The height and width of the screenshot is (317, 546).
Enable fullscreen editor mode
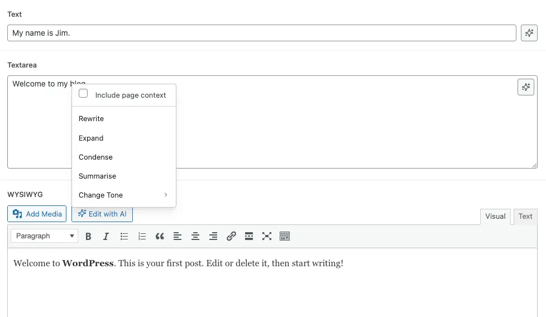[x=267, y=236]
